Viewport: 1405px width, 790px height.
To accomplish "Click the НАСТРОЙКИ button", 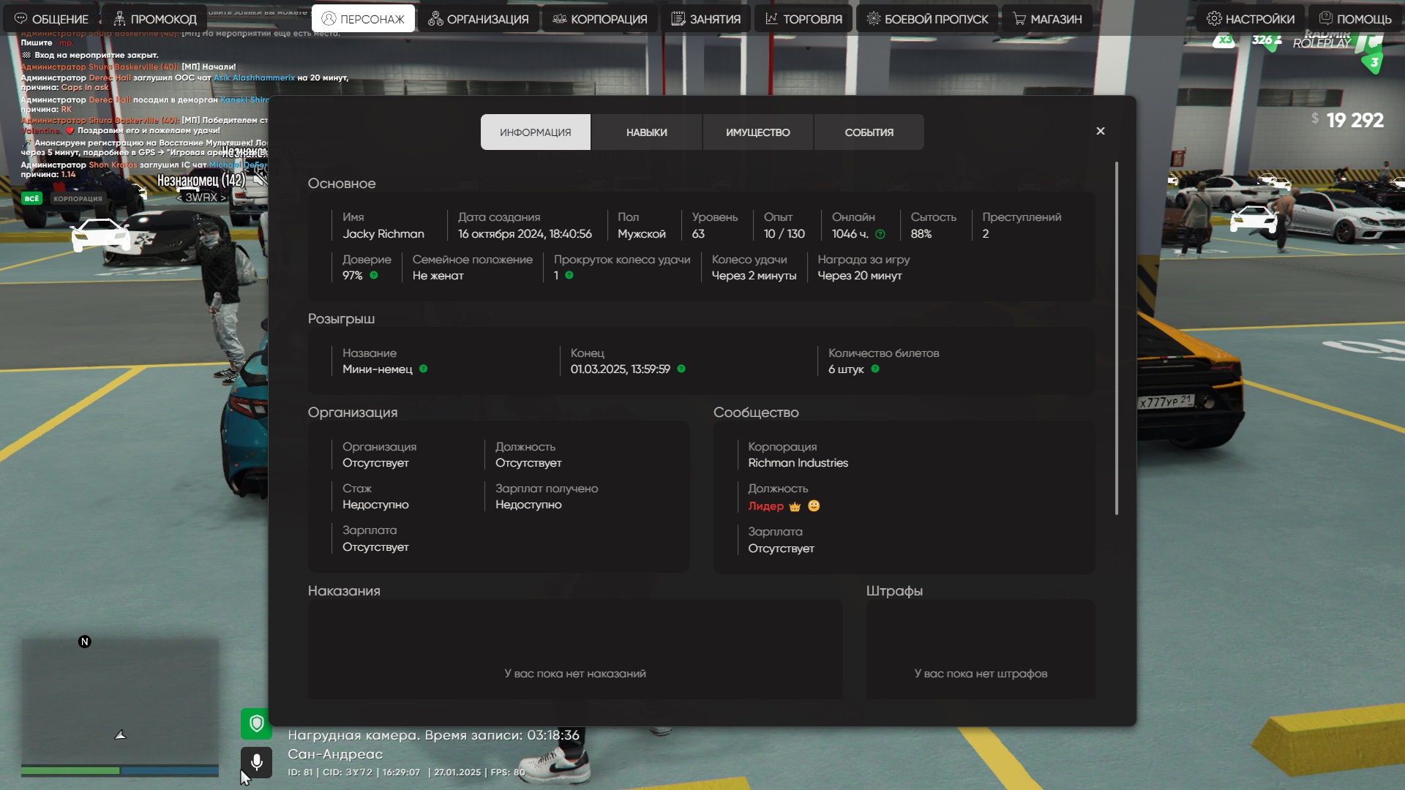I will (x=1250, y=19).
